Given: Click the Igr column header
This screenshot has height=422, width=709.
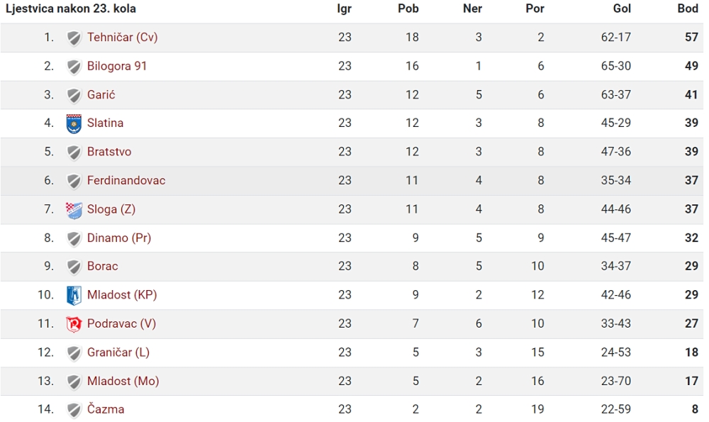Looking at the screenshot, I should click(344, 9).
